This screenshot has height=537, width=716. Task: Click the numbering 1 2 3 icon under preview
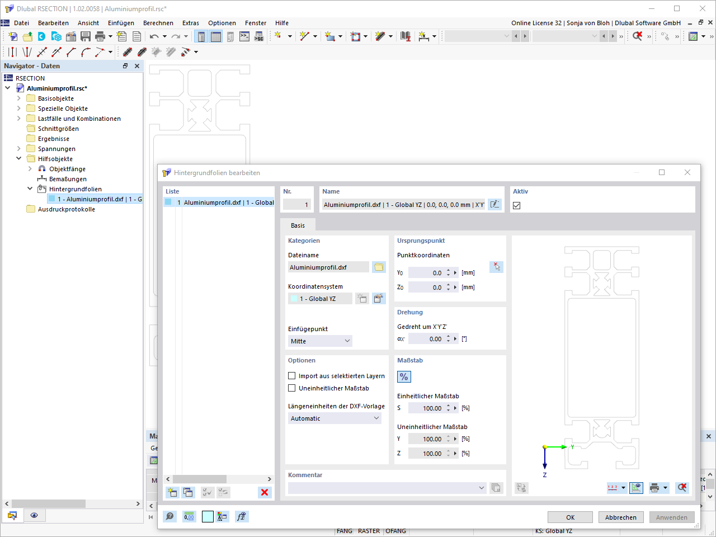[x=613, y=488]
